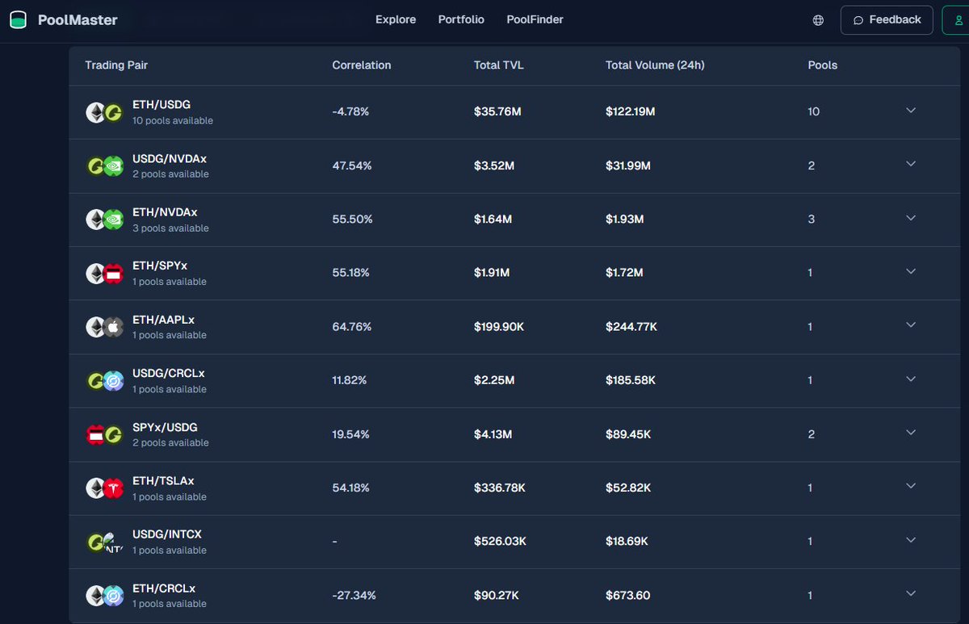Expand the USDG/CRCLx row chevron

(911, 379)
